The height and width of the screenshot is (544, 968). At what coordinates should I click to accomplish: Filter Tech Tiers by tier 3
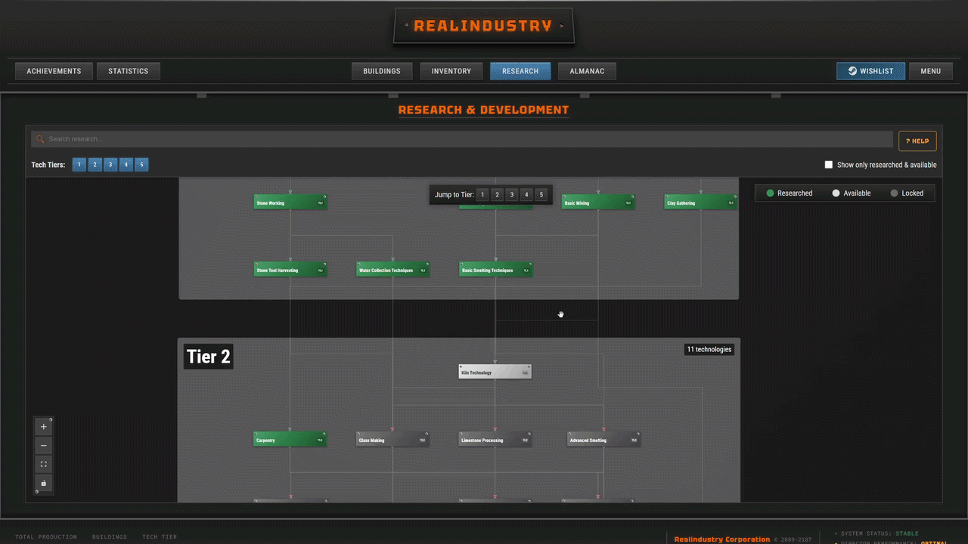tap(110, 165)
